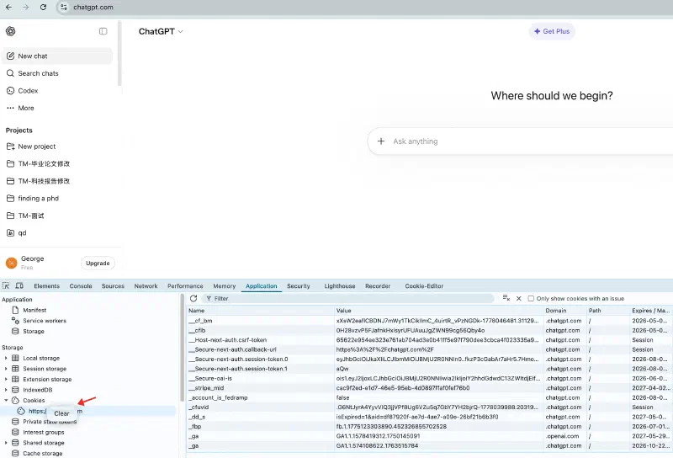Viewport: 673px width, 458px height.
Task: Toggle the device toolbar icon in DevTools
Action: [x=19, y=285]
